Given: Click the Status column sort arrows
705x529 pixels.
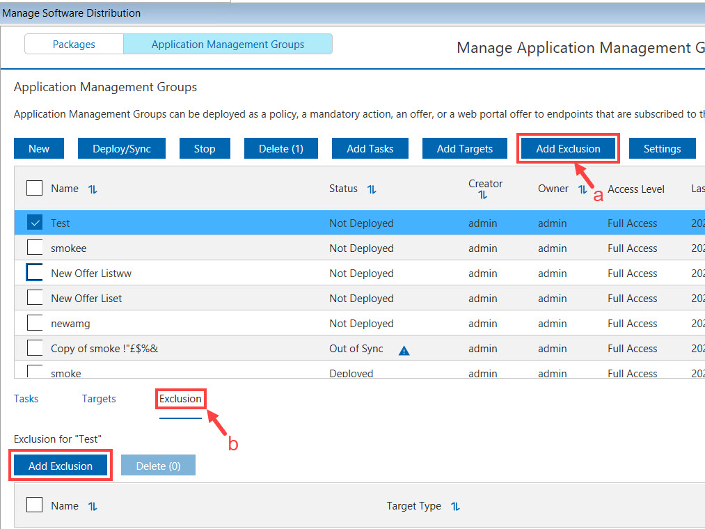Looking at the screenshot, I should tap(372, 189).
